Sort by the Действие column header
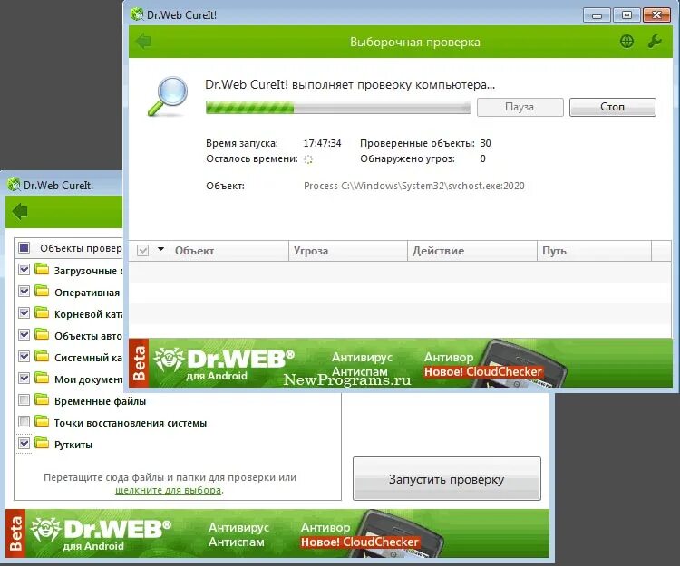This screenshot has width=680, height=566. (x=472, y=251)
